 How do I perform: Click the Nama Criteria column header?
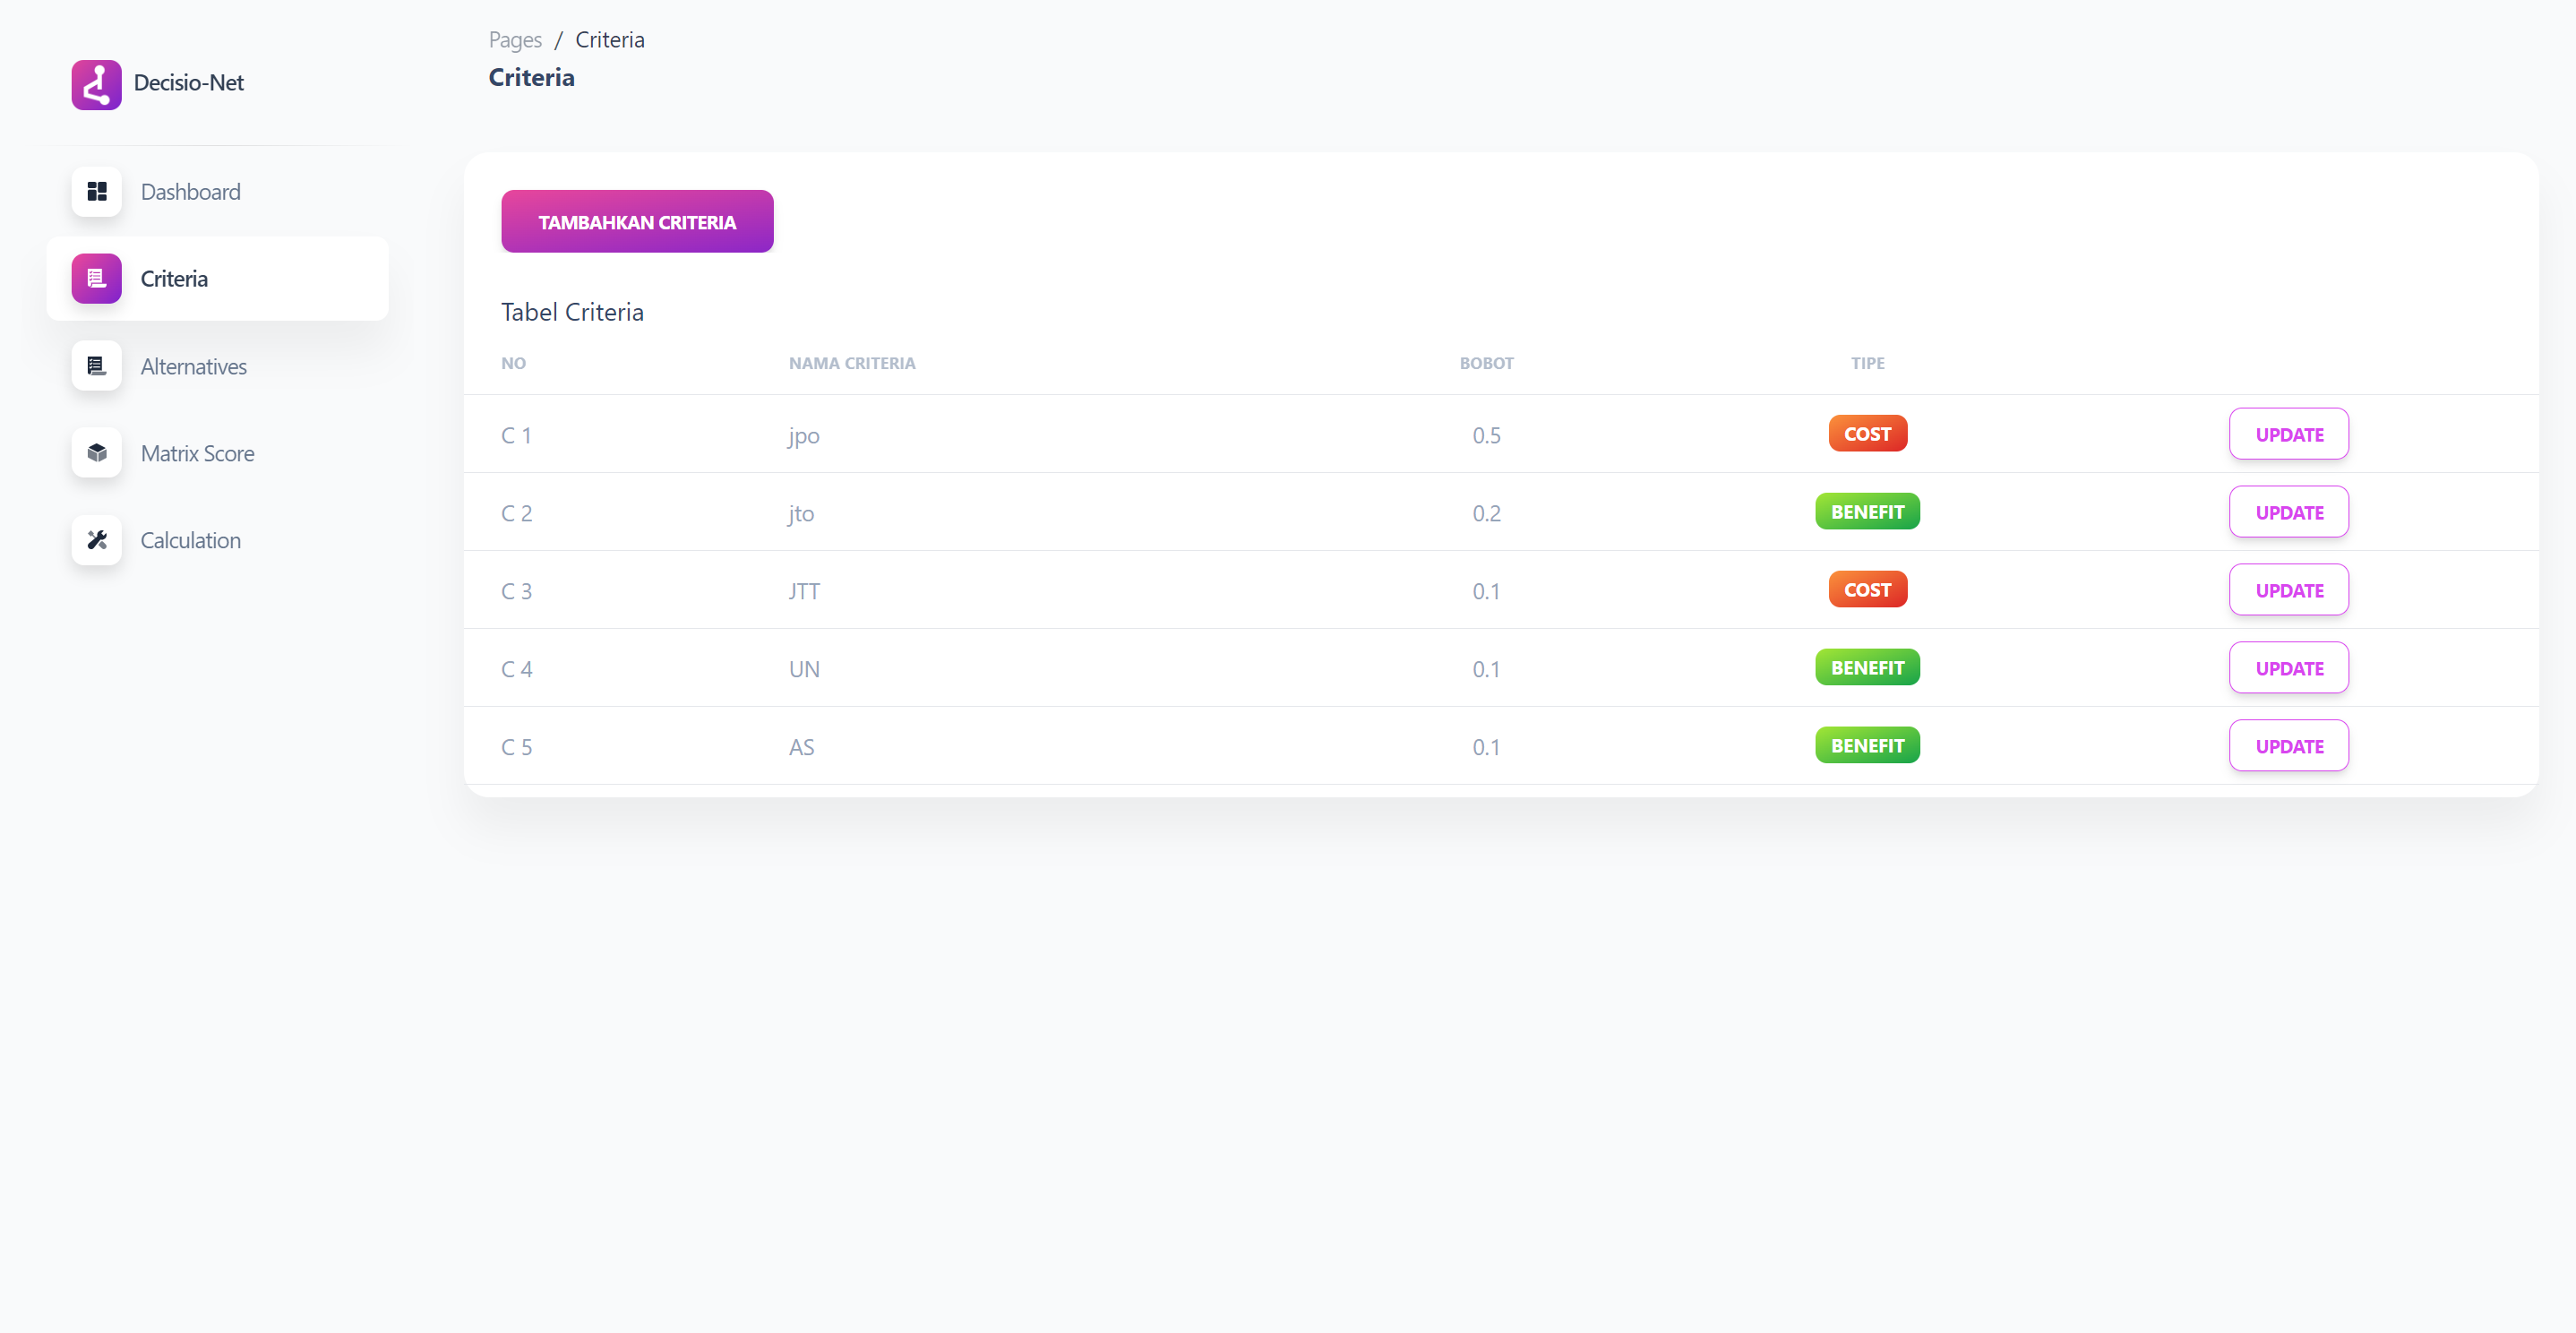point(851,363)
